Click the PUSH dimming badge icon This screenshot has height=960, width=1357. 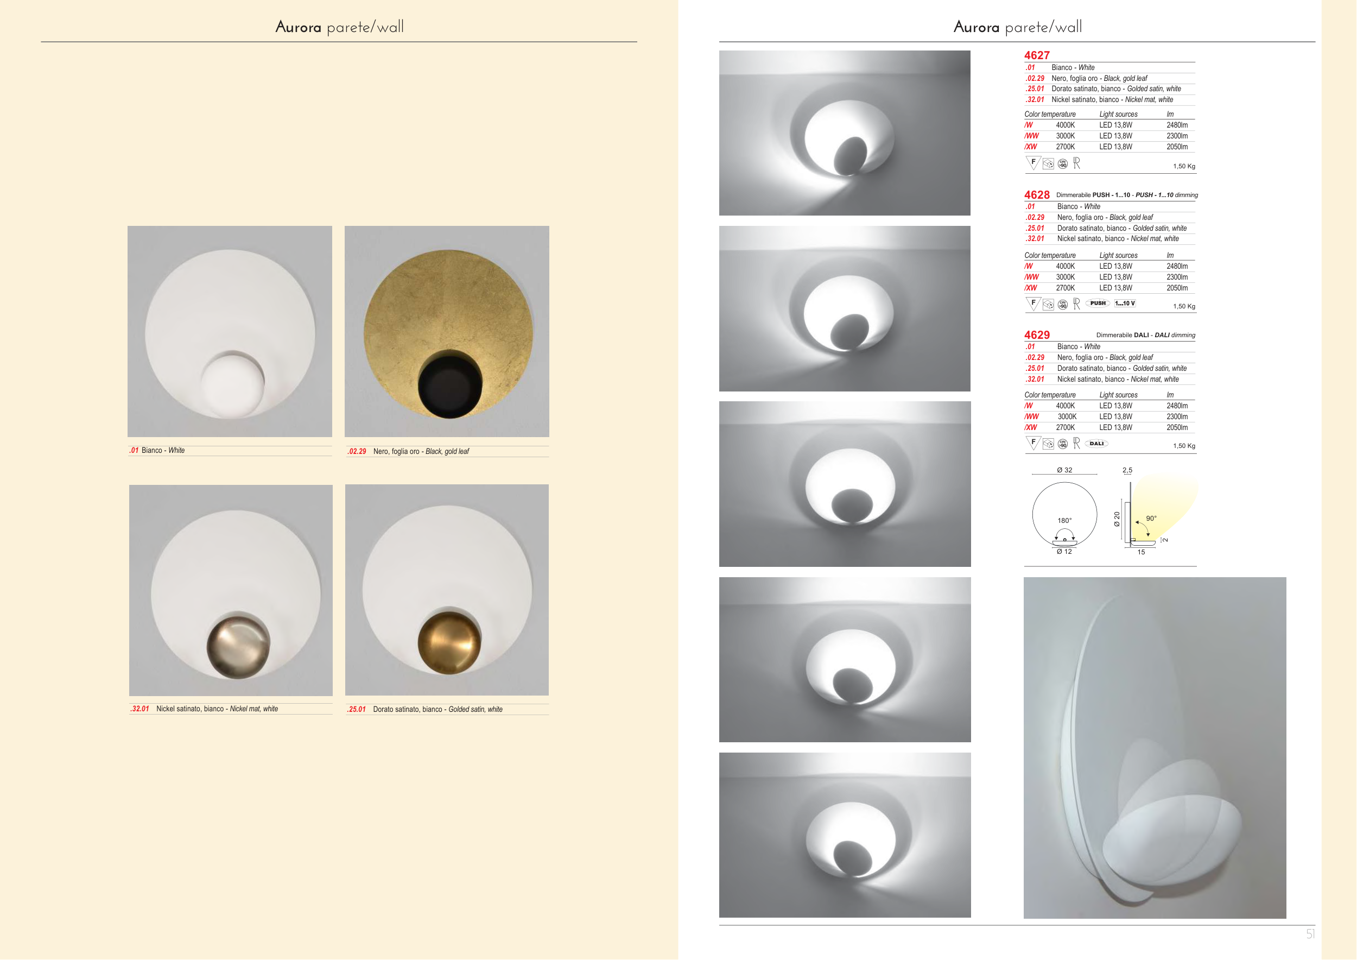(x=1098, y=303)
